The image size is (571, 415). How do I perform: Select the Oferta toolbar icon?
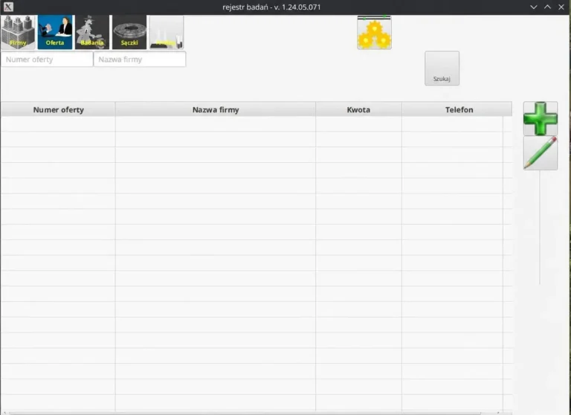click(x=55, y=32)
